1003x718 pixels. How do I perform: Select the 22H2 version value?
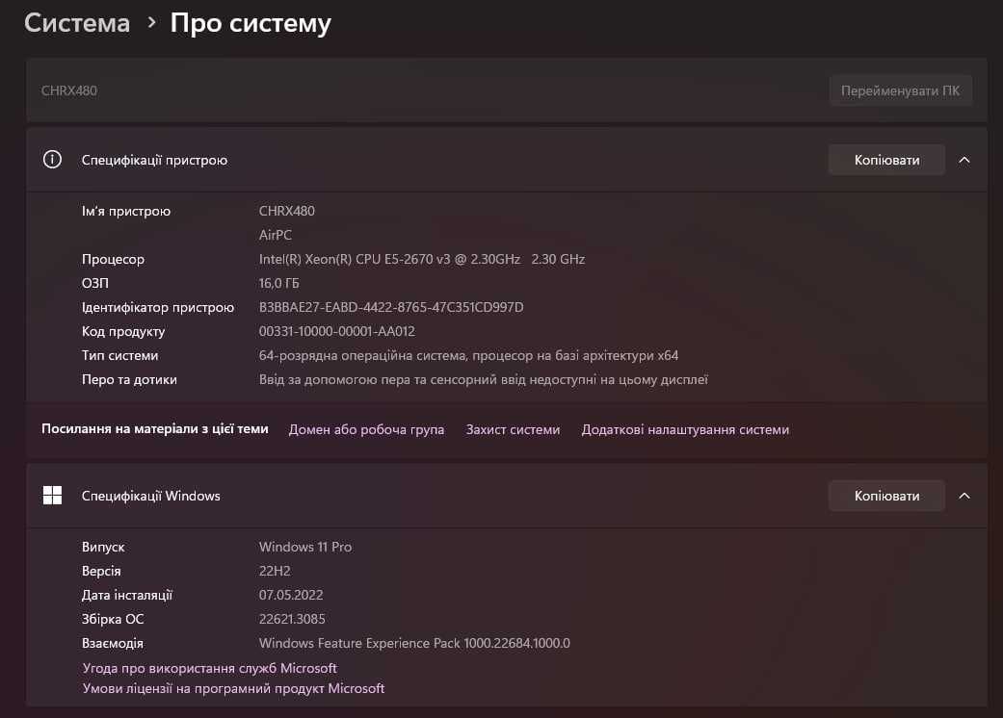coord(275,571)
